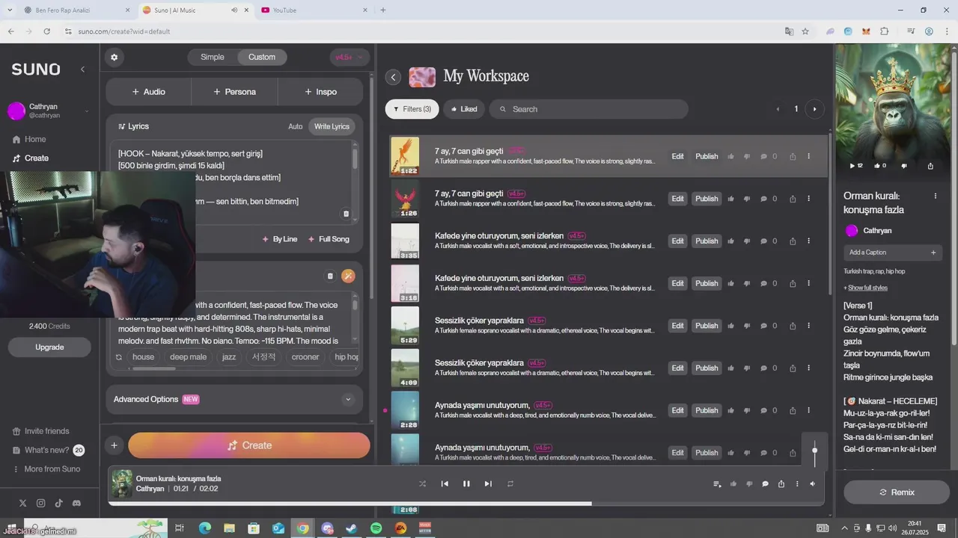Add Audio to the creation
The width and height of the screenshot is (958, 538).
point(148,92)
